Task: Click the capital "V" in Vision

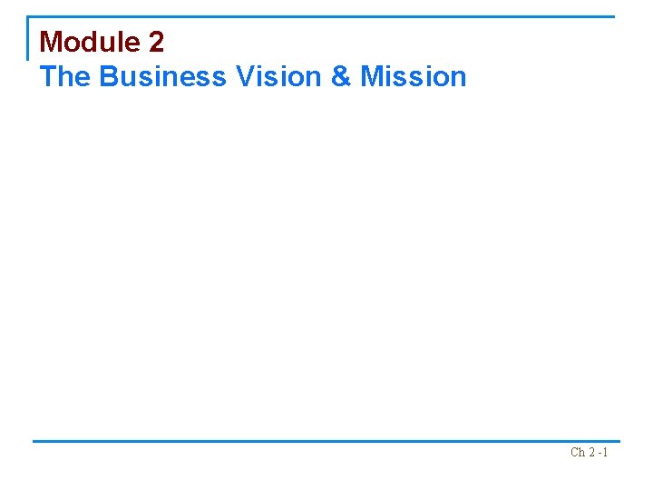Action: pyautogui.click(x=244, y=76)
